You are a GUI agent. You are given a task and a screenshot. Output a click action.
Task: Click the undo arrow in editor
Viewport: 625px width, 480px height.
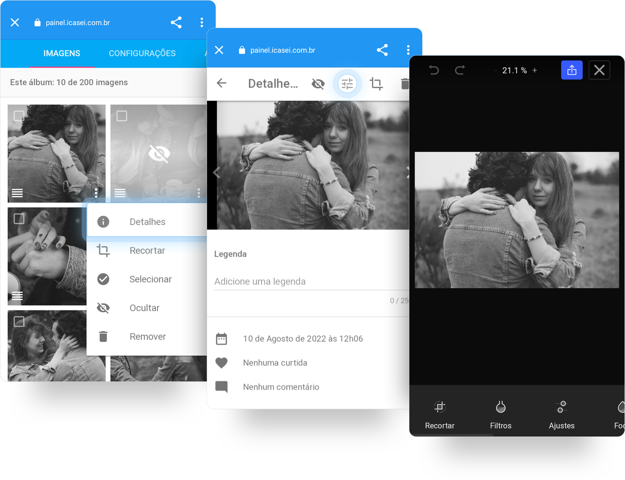[433, 70]
